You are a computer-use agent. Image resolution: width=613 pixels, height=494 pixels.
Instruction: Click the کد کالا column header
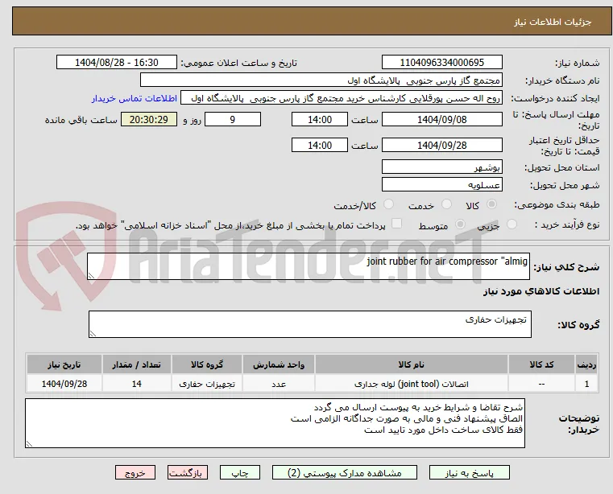[x=541, y=364]
